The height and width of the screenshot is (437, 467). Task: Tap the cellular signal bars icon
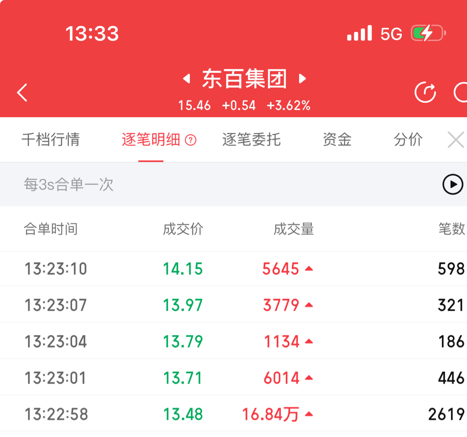coord(359,33)
